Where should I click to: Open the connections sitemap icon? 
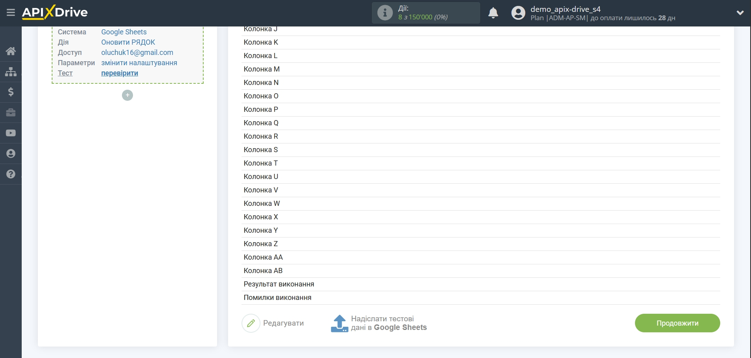coord(11,72)
